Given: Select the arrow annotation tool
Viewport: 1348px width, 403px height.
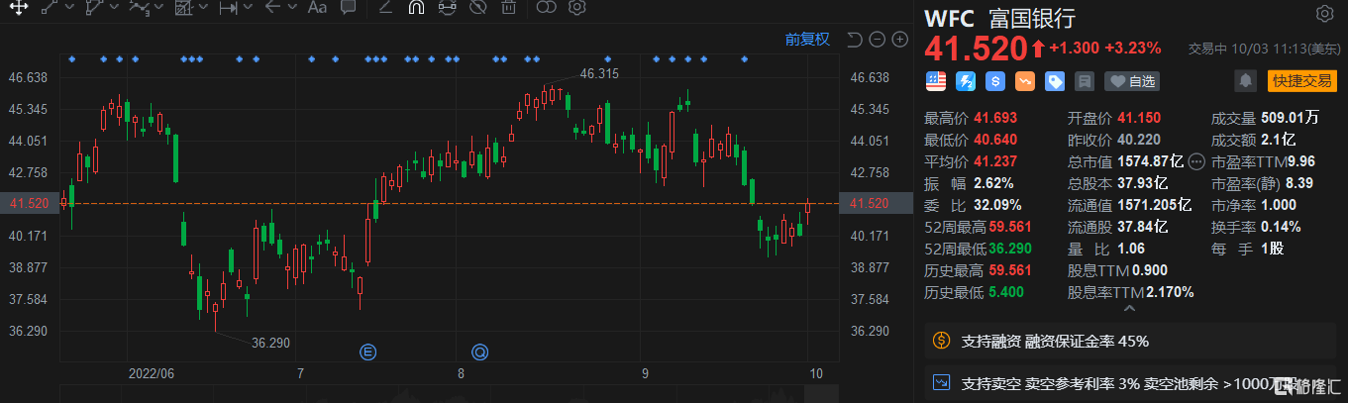Looking at the screenshot, I should click(x=272, y=8).
